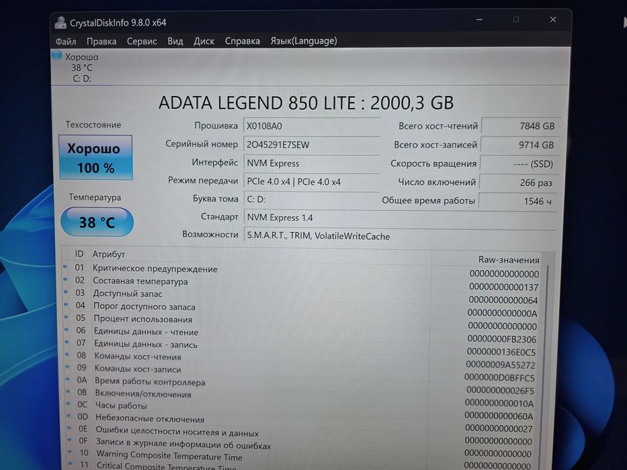Select the C: D: disk status tab

(x=82, y=68)
